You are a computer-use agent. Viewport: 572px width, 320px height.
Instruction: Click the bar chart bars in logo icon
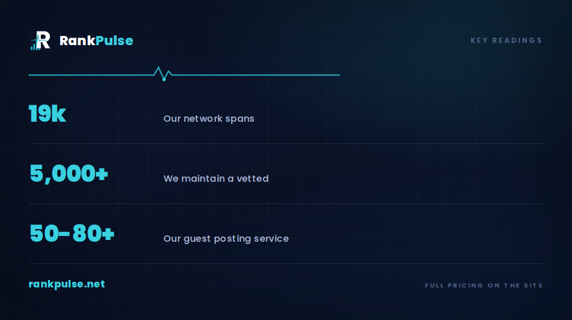point(35,46)
